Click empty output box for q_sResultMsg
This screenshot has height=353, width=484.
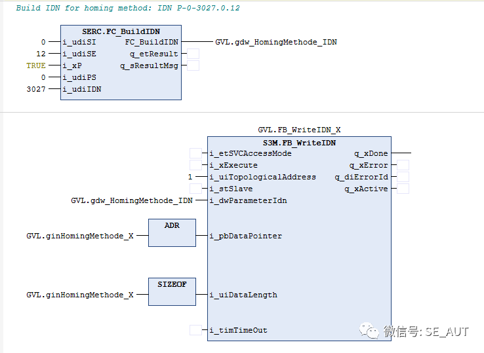[x=193, y=65]
